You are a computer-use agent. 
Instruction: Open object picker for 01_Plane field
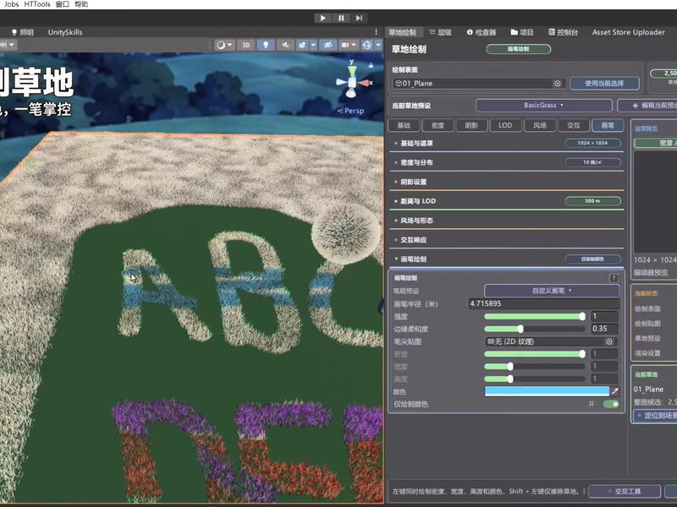click(558, 84)
